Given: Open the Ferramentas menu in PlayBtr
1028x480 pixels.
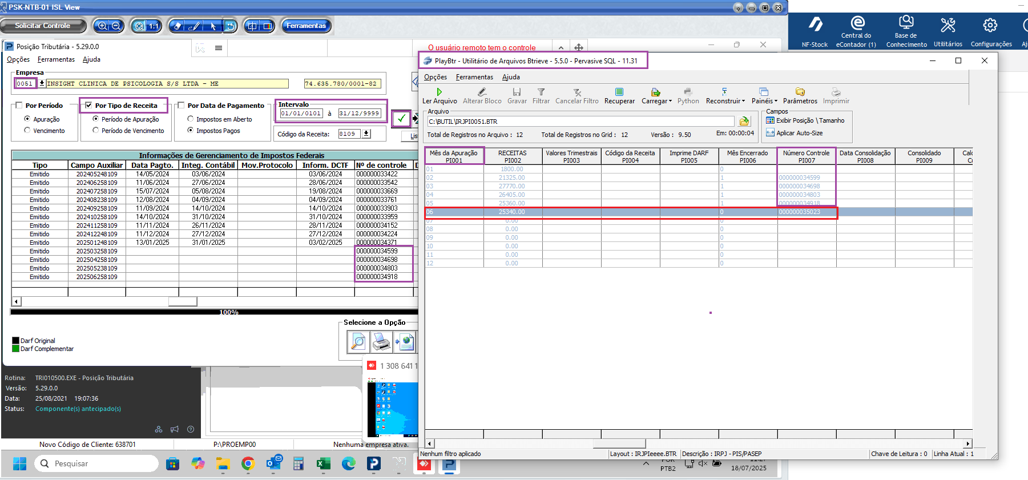Looking at the screenshot, I should (x=474, y=77).
